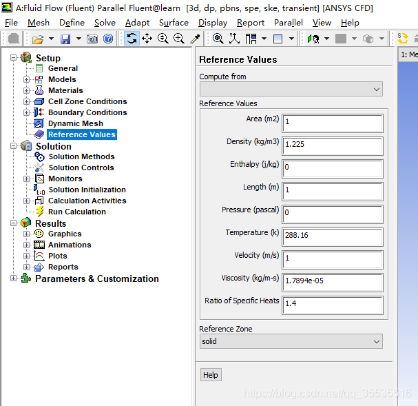Click the Viscosity input field
Screen dimensions: 418x406
[333, 282]
